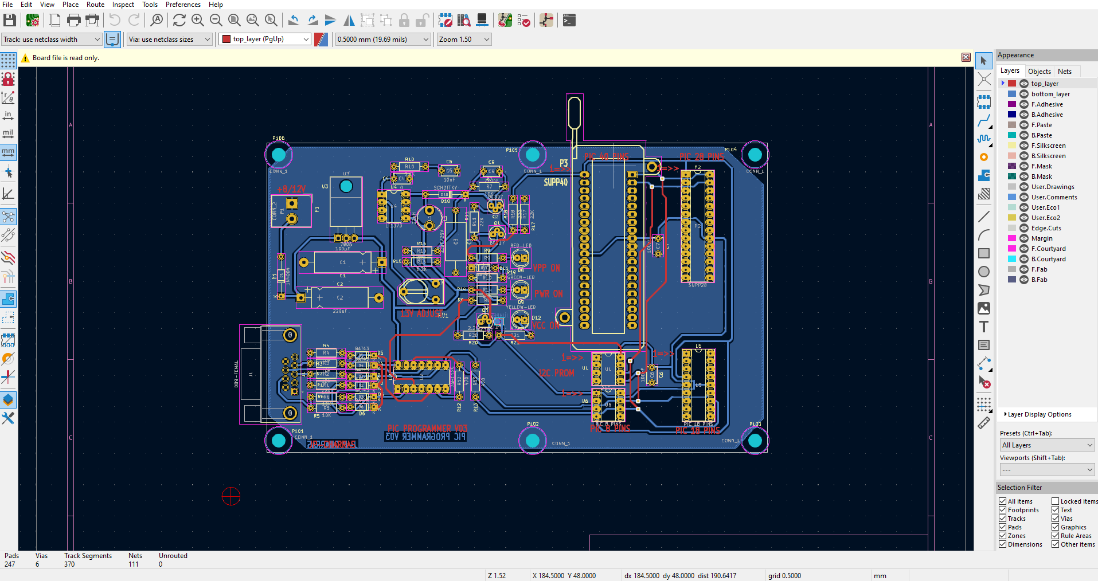Open Zoom 1.50 dropdown
Viewport: 1098px width, 581px height.
click(x=464, y=40)
